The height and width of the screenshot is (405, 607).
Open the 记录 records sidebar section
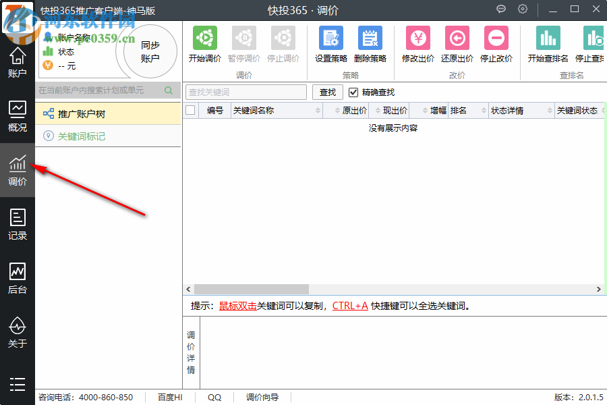(18, 224)
